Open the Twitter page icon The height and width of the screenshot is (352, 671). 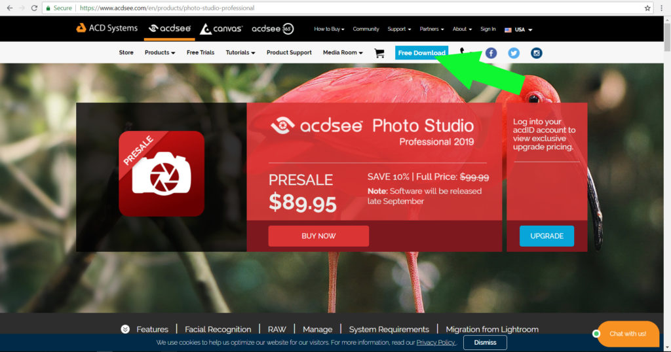tap(514, 53)
